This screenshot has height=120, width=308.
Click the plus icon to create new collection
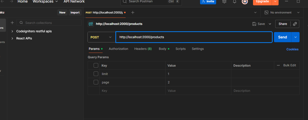(12, 23)
